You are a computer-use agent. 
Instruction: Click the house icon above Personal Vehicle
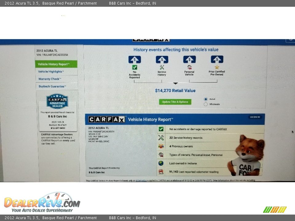(190, 67)
